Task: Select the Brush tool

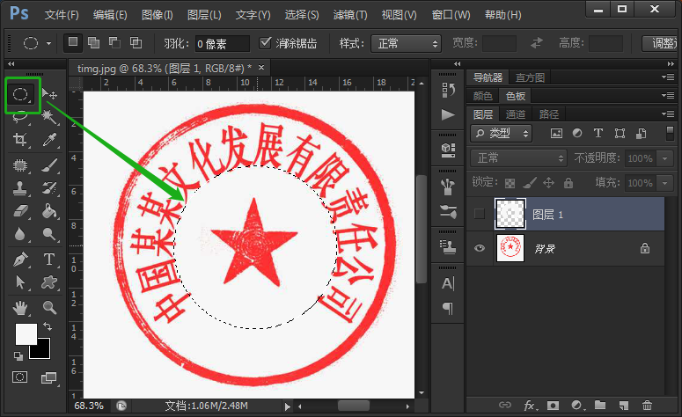Action: point(49,165)
